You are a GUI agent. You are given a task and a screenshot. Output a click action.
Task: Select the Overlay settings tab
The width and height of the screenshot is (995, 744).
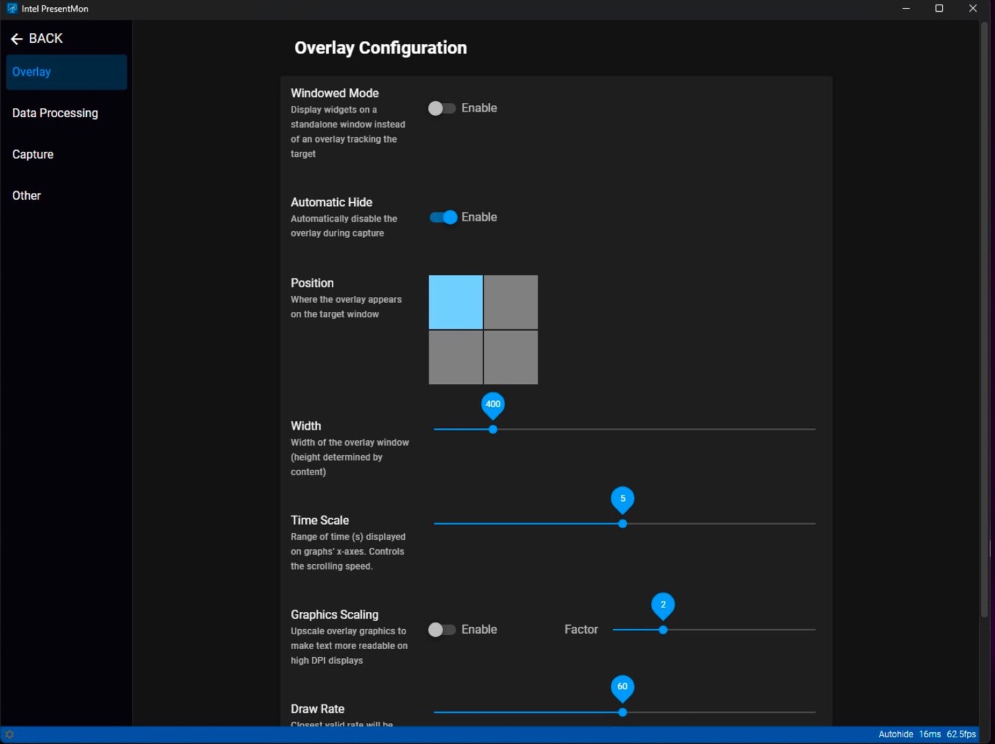[66, 72]
